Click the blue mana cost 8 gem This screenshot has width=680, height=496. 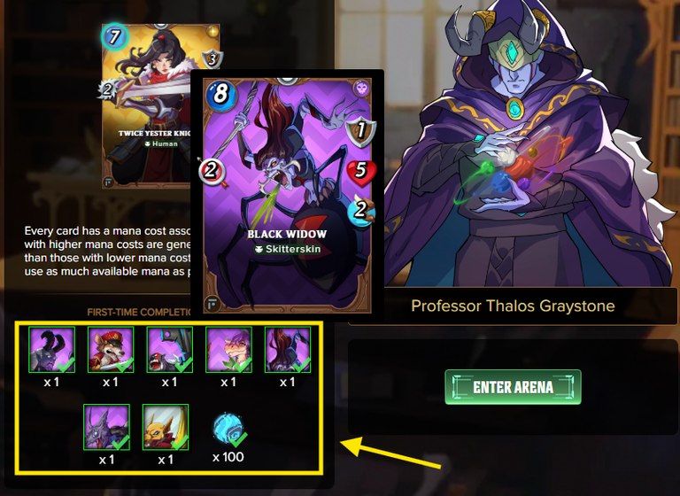pyautogui.click(x=220, y=94)
